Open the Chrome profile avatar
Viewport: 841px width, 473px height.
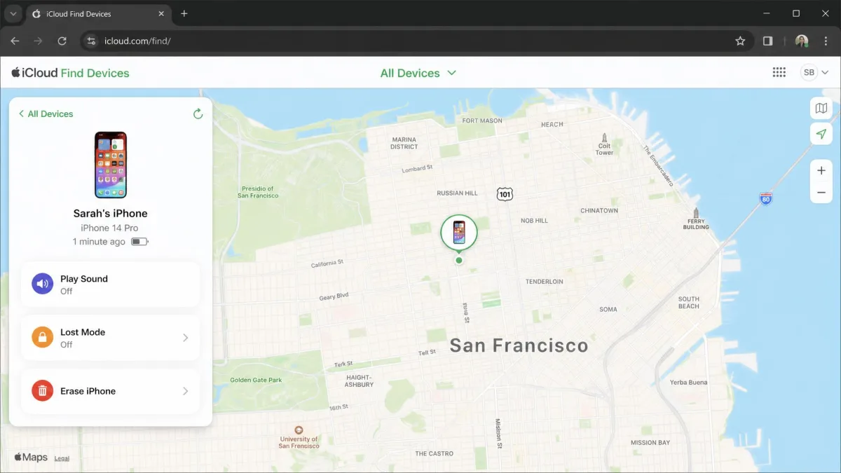click(x=802, y=41)
